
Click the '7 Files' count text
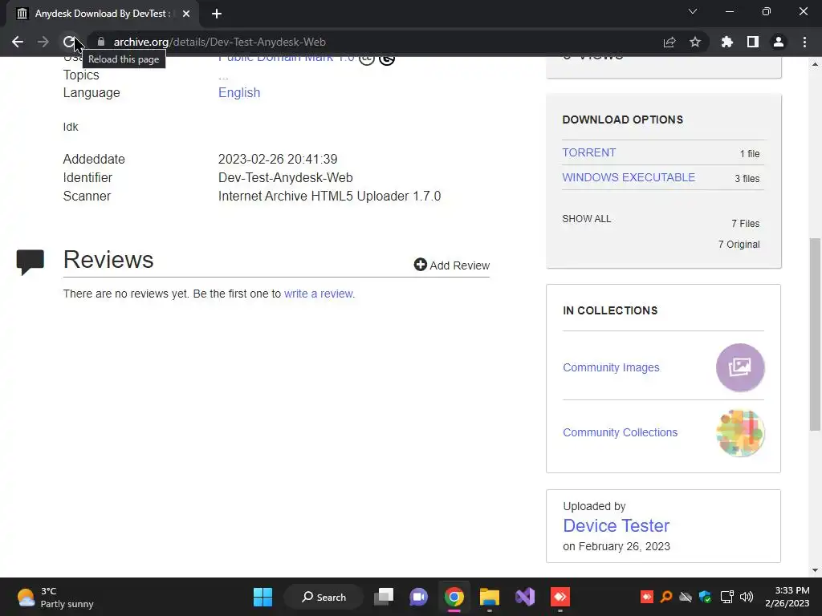click(x=746, y=224)
